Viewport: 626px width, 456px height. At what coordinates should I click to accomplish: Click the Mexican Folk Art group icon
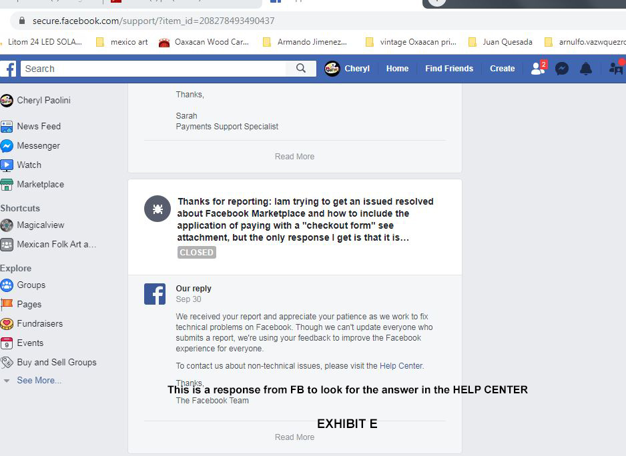pyautogui.click(x=7, y=244)
